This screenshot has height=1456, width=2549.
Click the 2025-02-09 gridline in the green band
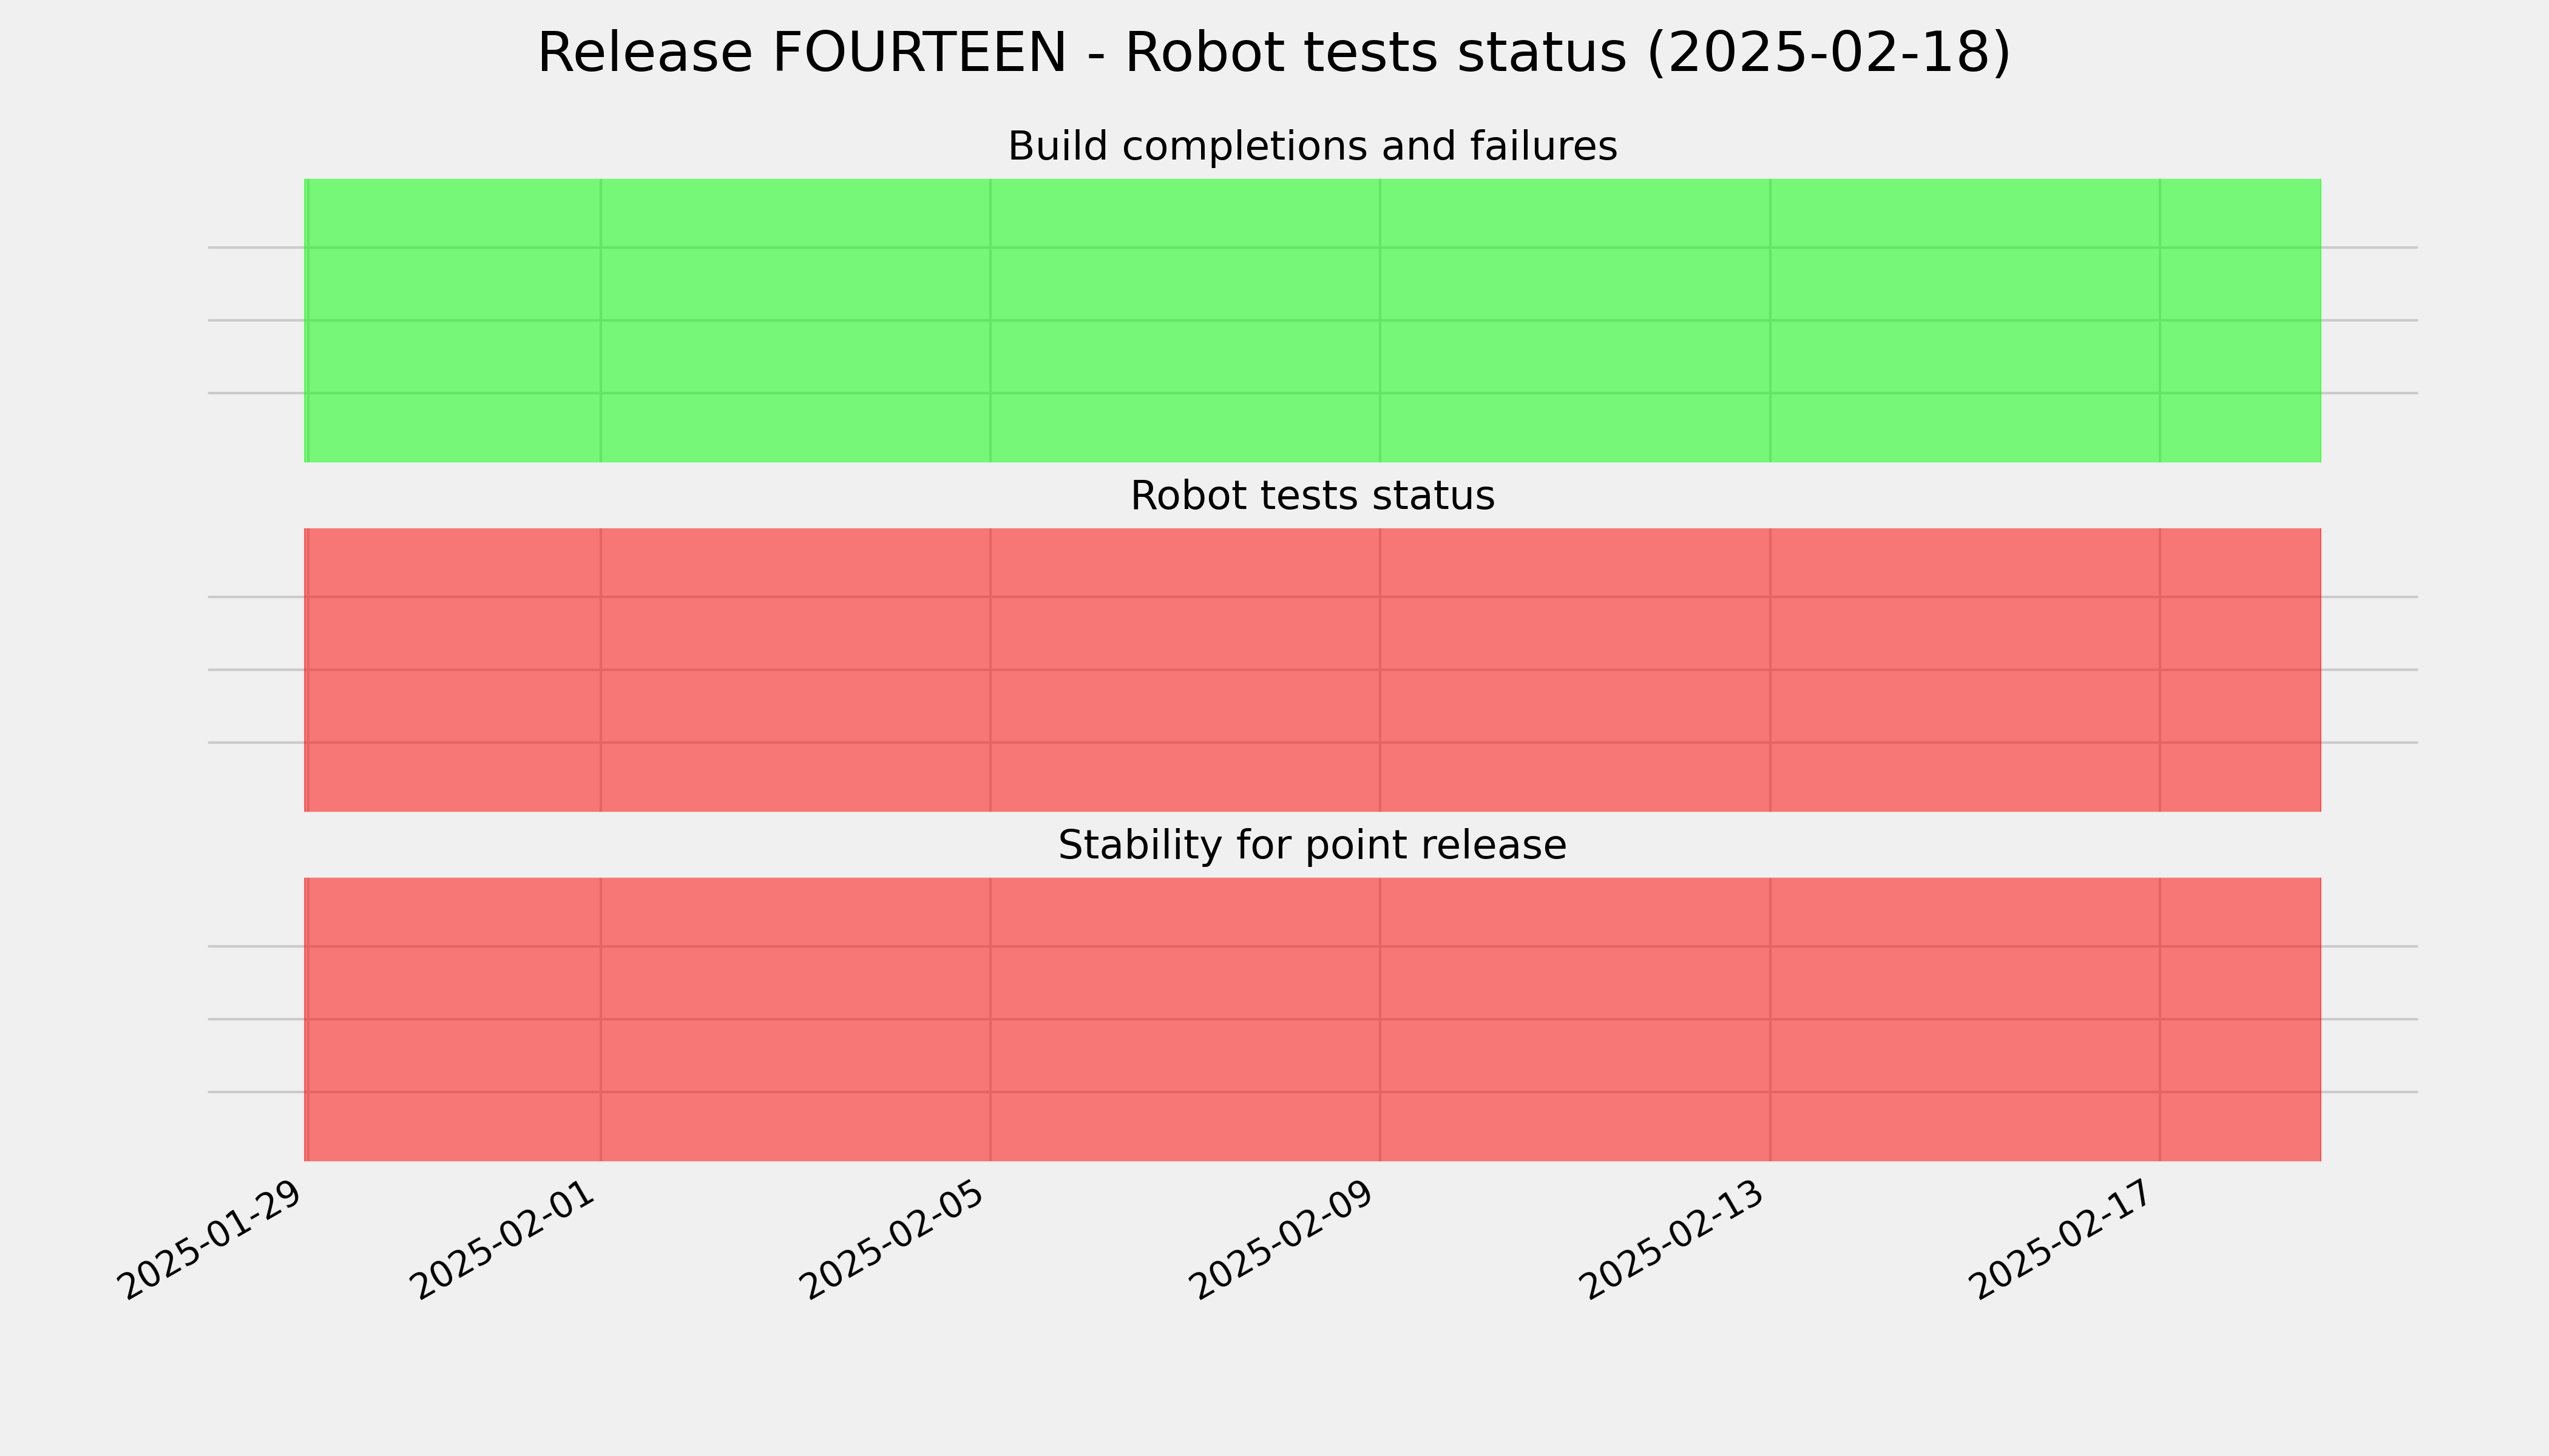(x=1381, y=321)
